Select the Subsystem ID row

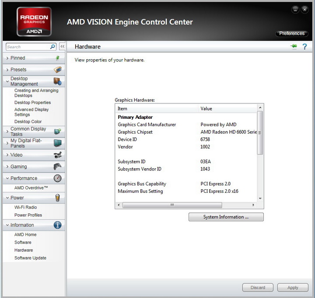187,162
